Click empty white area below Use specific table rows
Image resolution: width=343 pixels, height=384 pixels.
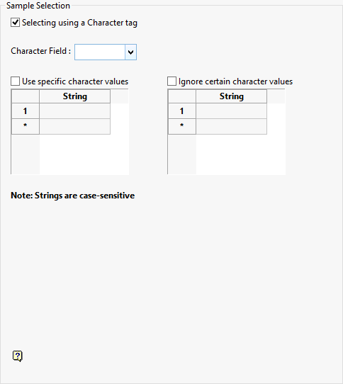tap(84, 154)
